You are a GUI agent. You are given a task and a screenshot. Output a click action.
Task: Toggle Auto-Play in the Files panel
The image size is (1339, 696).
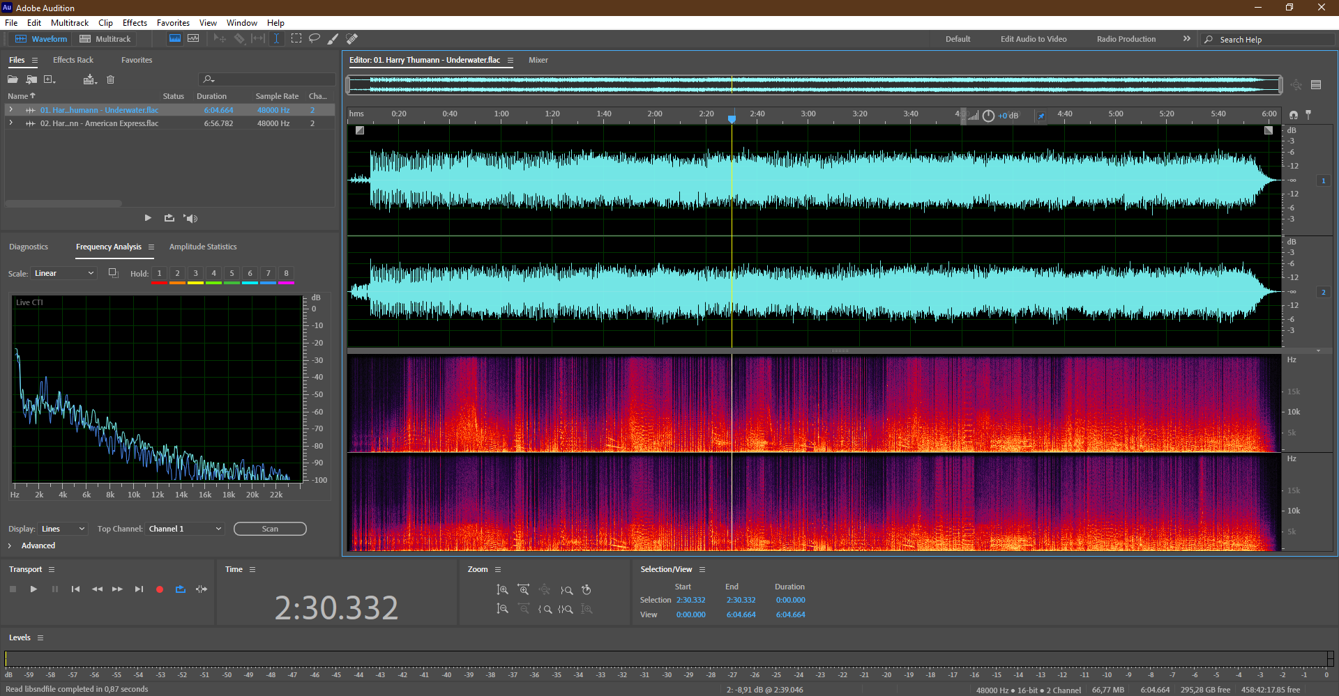tap(190, 218)
